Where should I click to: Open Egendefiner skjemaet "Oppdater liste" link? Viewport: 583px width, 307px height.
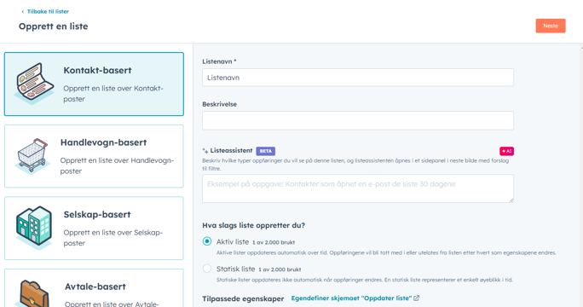click(351, 298)
